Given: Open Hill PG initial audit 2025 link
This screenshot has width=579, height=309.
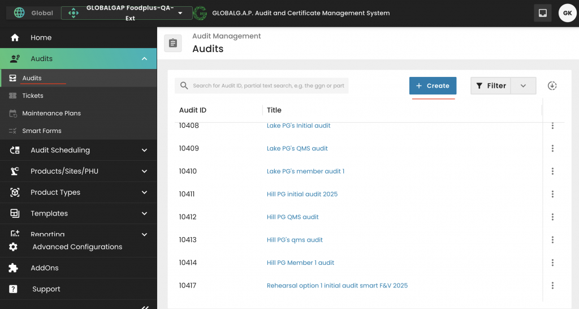Looking at the screenshot, I should pos(302,194).
